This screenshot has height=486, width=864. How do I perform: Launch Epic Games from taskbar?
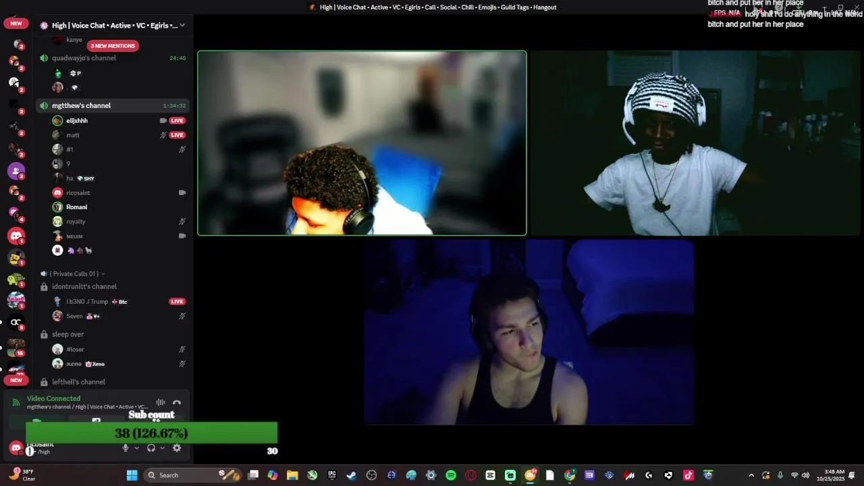tap(332, 475)
